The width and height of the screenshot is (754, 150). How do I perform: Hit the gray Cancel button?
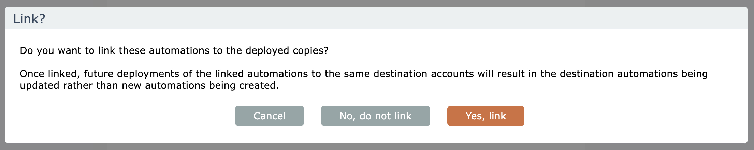pyautogui.click(x=269, y=116)
